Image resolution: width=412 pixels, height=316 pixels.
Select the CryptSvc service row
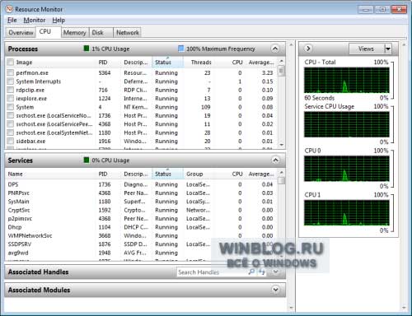[141, 210]
